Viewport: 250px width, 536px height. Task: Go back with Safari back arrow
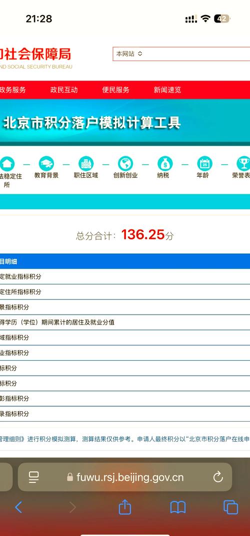point(19,507)
